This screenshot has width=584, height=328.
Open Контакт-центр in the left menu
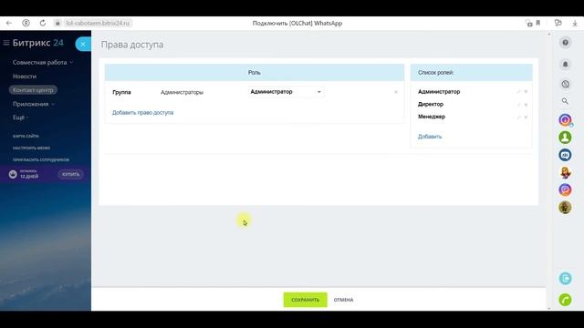[33, 90]
